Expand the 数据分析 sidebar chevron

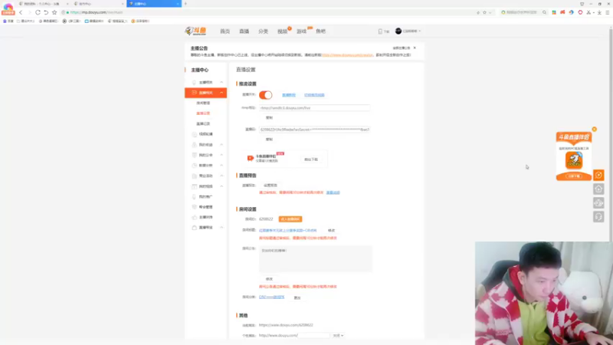tap(221, 166)
